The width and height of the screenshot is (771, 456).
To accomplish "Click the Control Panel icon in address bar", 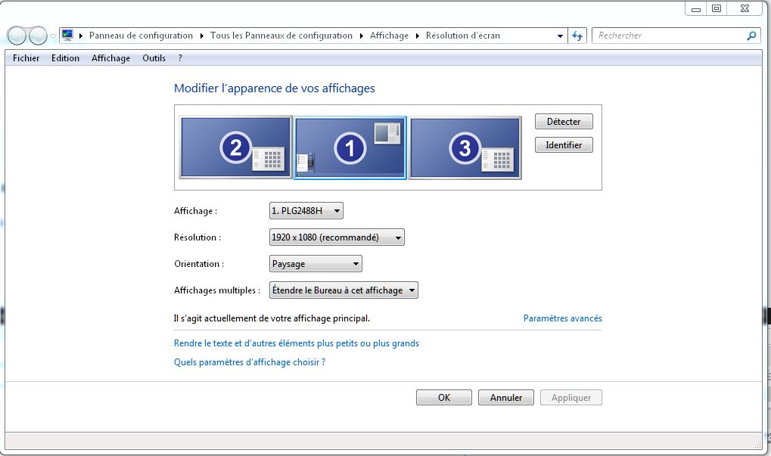I will (68, 36).
